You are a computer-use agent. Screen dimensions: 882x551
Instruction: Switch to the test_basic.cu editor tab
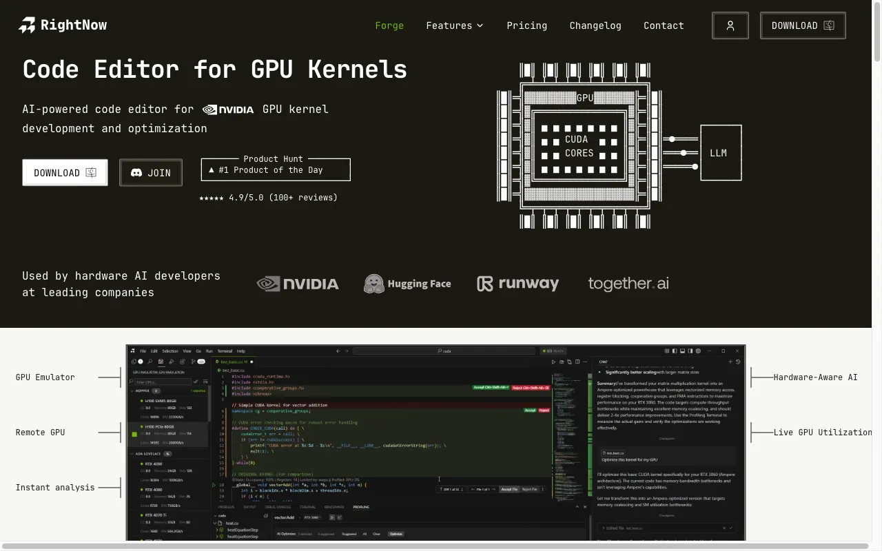click(232, 362)
